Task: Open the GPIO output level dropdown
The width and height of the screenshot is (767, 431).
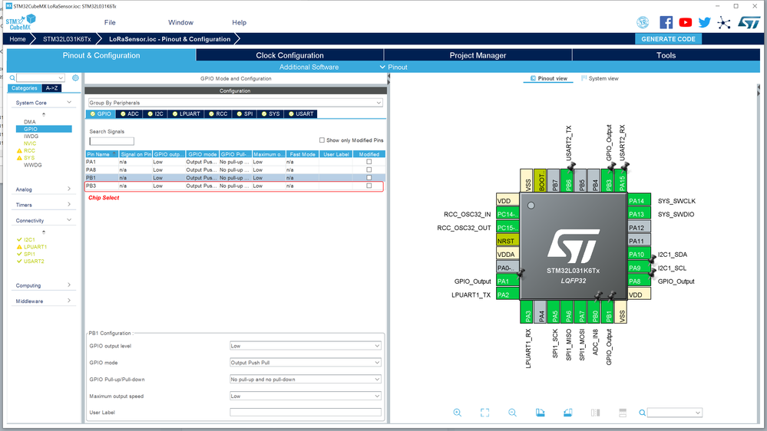Action: coord(306,345)
